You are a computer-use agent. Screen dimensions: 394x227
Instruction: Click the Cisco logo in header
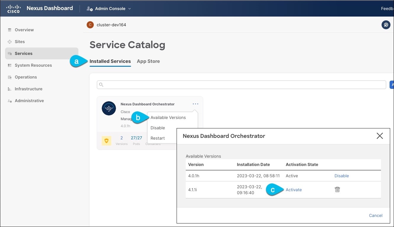pos(13,9)
